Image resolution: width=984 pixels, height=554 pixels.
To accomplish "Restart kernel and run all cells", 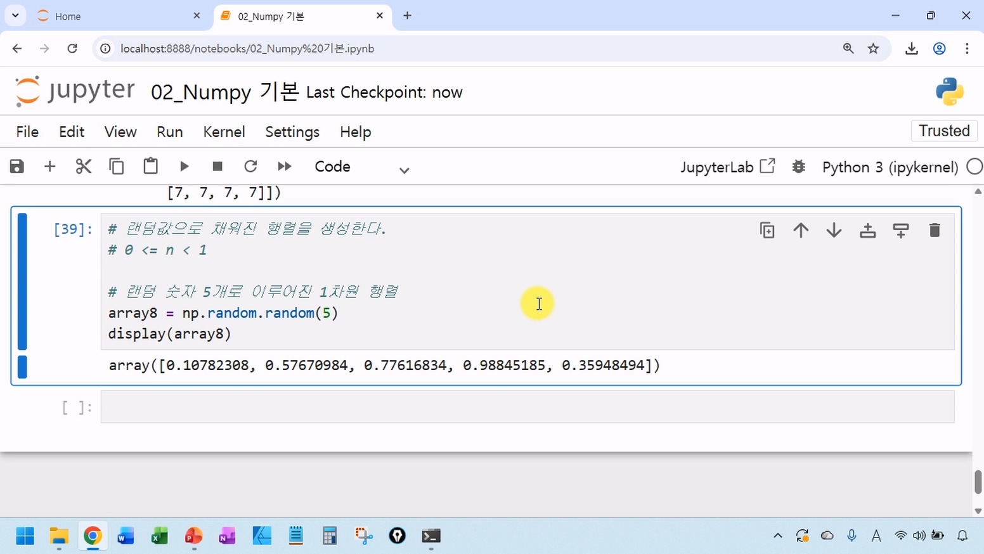I will [x=284, y=166].
